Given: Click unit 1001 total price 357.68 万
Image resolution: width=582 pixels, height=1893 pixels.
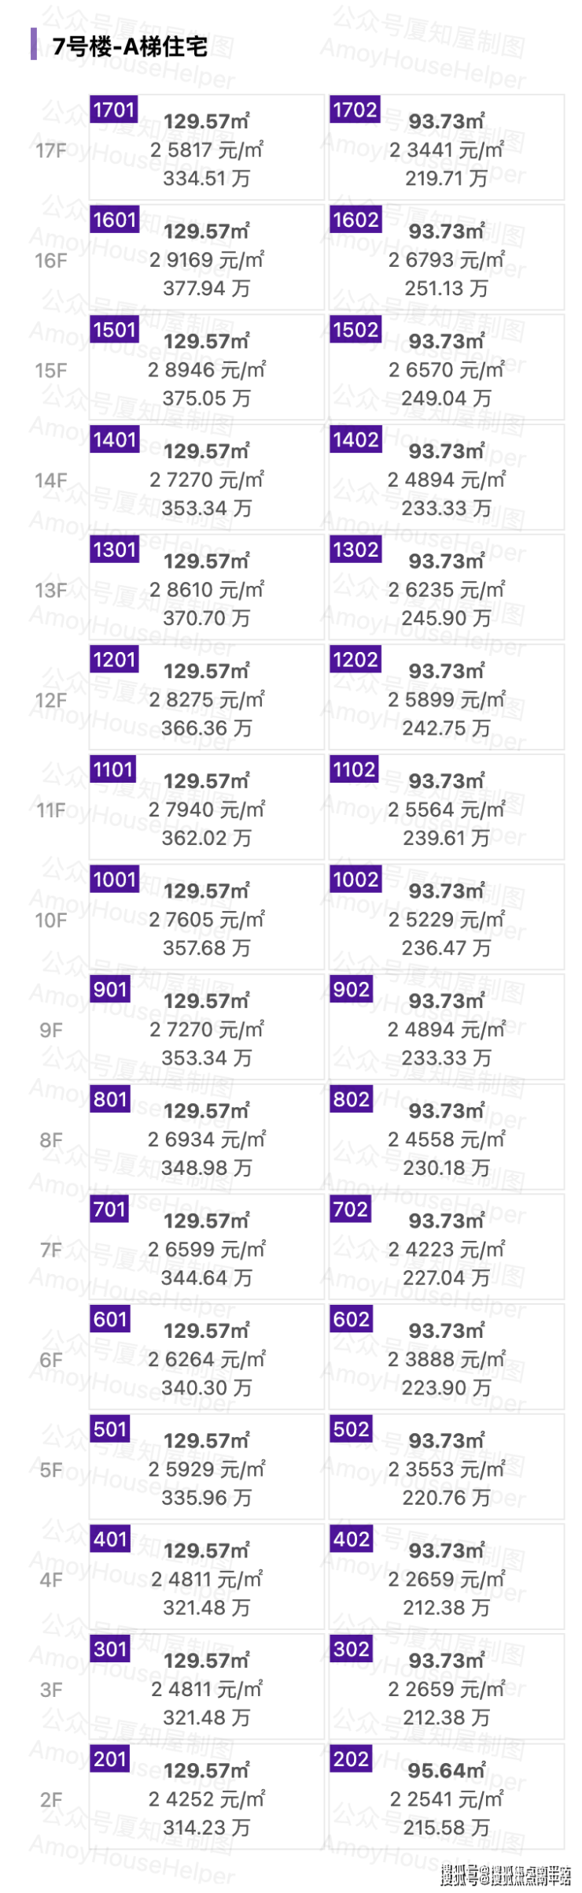Looking at the screenshot, I should pos(207,948).
